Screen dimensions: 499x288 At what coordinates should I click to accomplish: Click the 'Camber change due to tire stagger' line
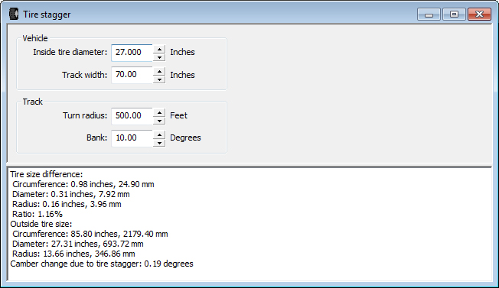[102, 264]
